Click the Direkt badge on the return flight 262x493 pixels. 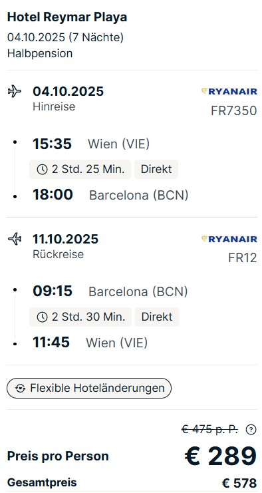pos(157,317)
